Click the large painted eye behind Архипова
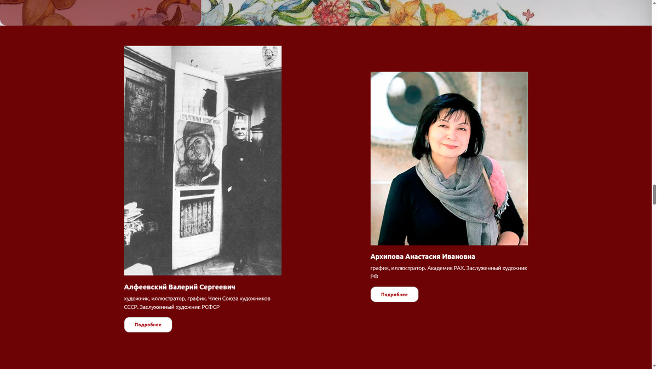This screenshot has width=657, height=369. click(x=407, y=91)
